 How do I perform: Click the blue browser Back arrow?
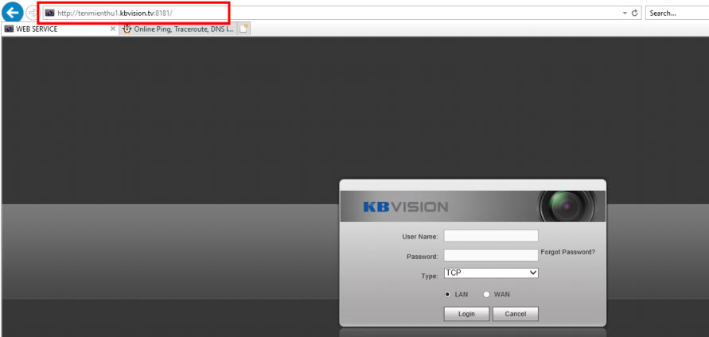click(x=13, y=12)
